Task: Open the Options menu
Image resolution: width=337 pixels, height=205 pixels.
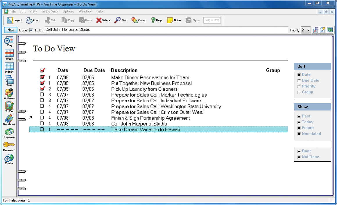Action: [69, 11]
